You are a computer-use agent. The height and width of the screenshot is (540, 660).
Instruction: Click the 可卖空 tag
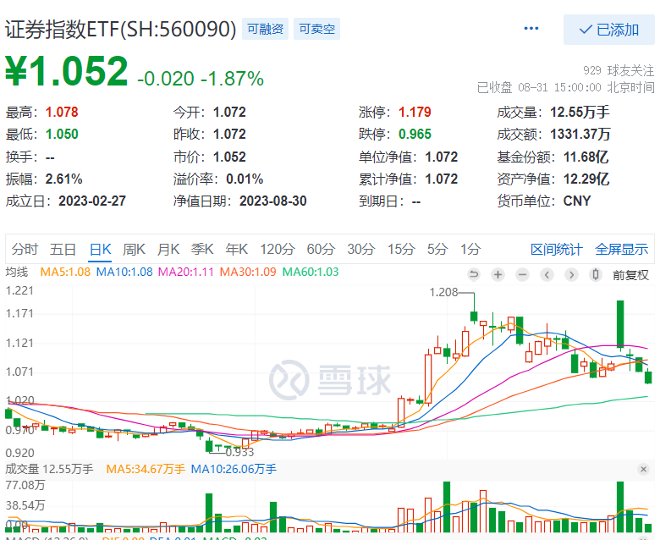(x=316, y=29)
